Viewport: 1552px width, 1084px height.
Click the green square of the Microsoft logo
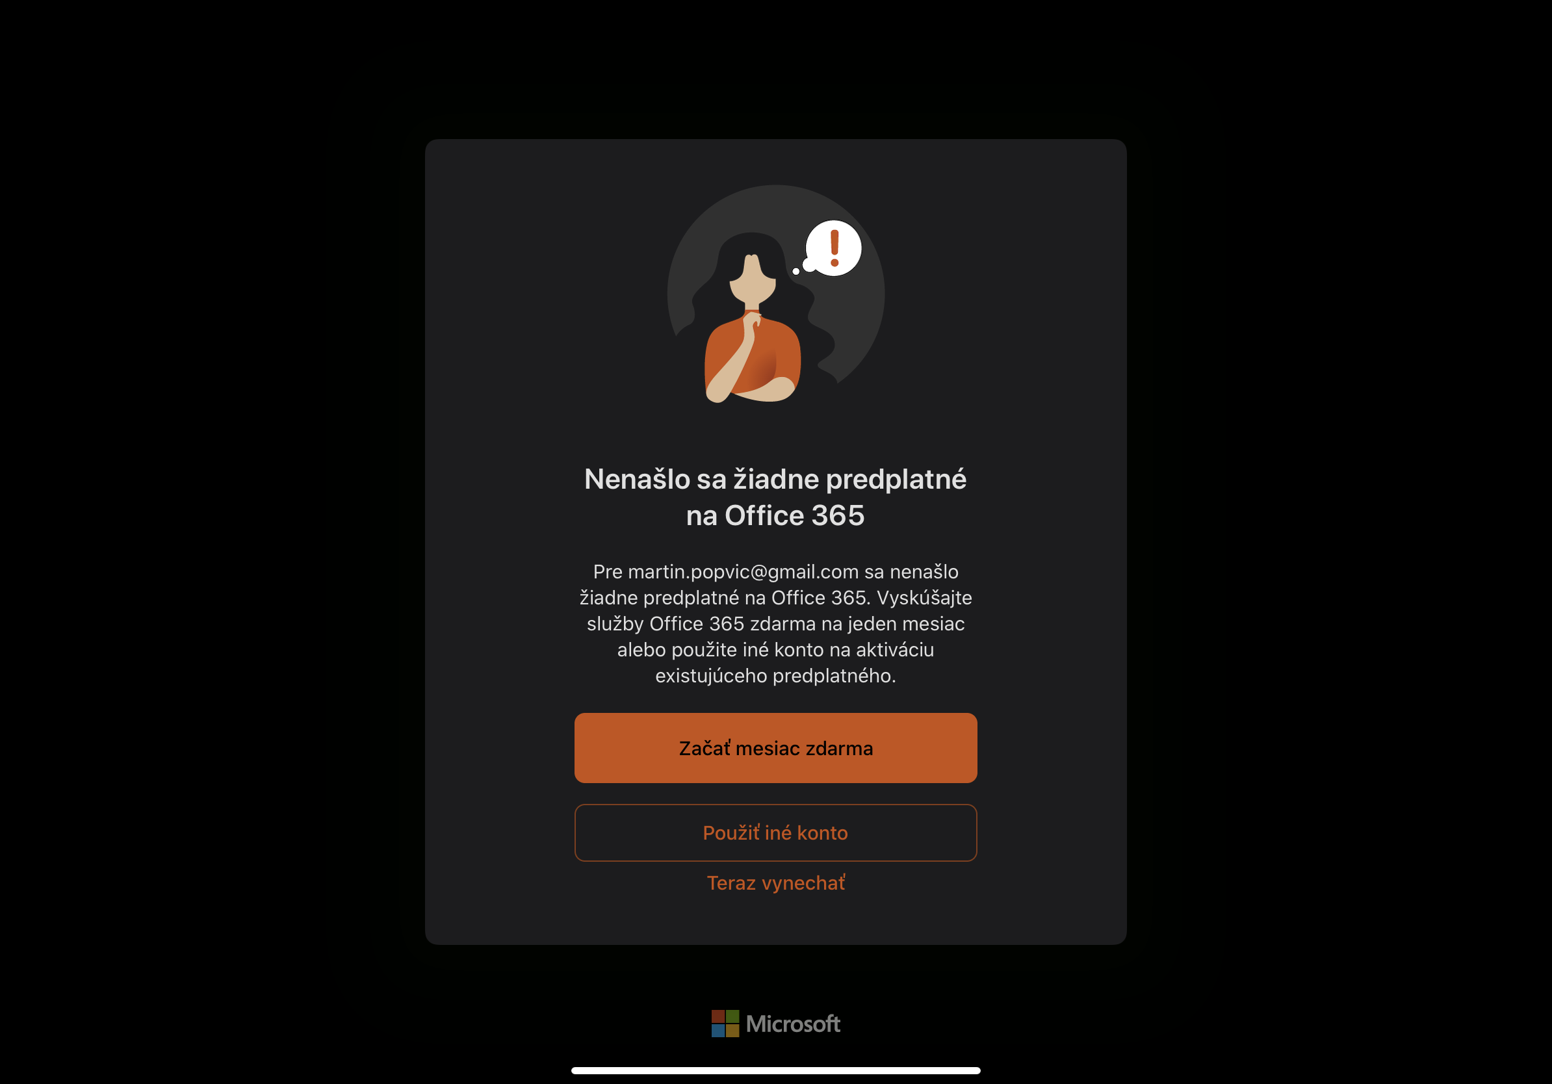[x=732, y=1016]
